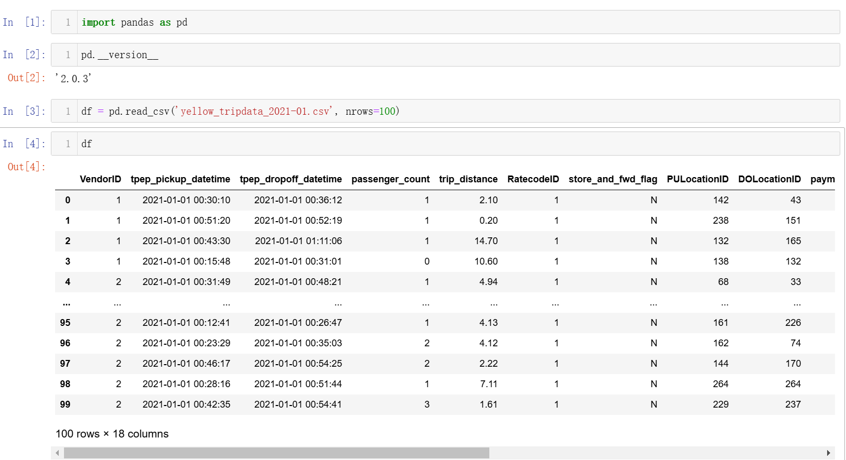Image resolution: width=846 pixels, height=460 pixels.
Task: Click PULocationID value 68
Action: (x=723, y=282)
